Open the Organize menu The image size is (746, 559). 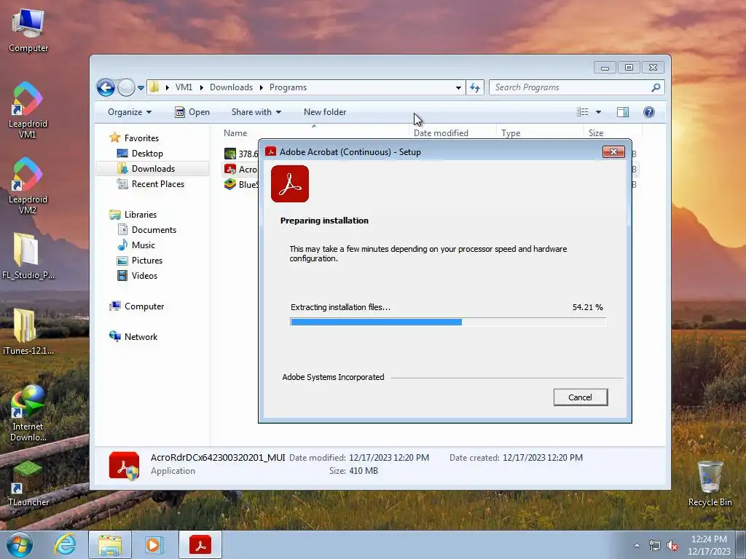[130, 112]
